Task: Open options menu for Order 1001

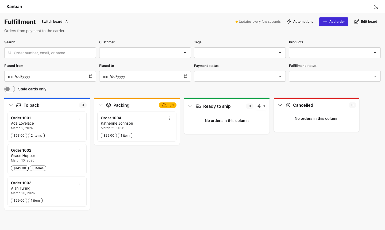Action: point(80,118)
